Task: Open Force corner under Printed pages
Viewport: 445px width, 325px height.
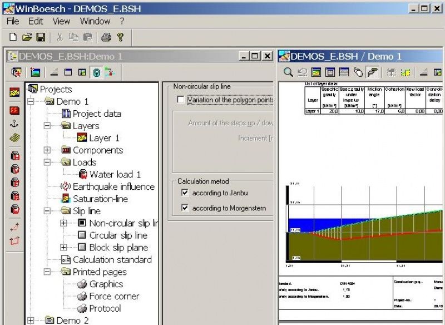Action: [x=114, y=296]
